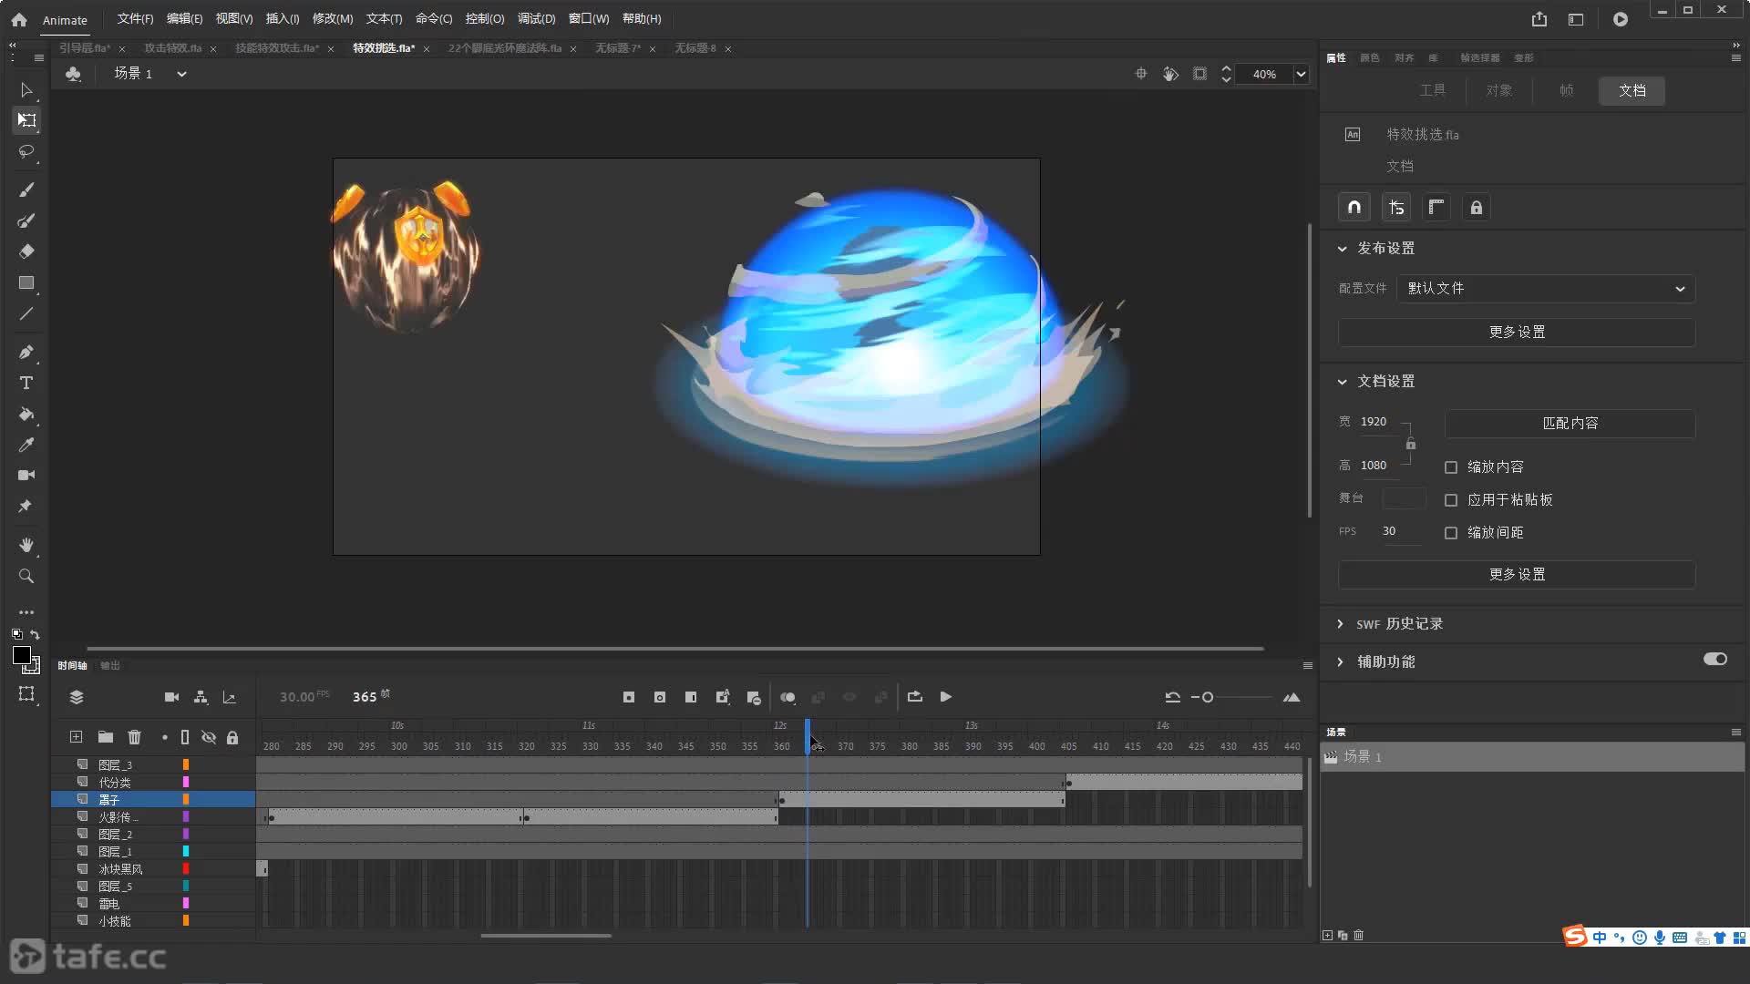Select the Lasso tool
Image resolution: width=1750 pixels, height=984 pixels.
26,151
